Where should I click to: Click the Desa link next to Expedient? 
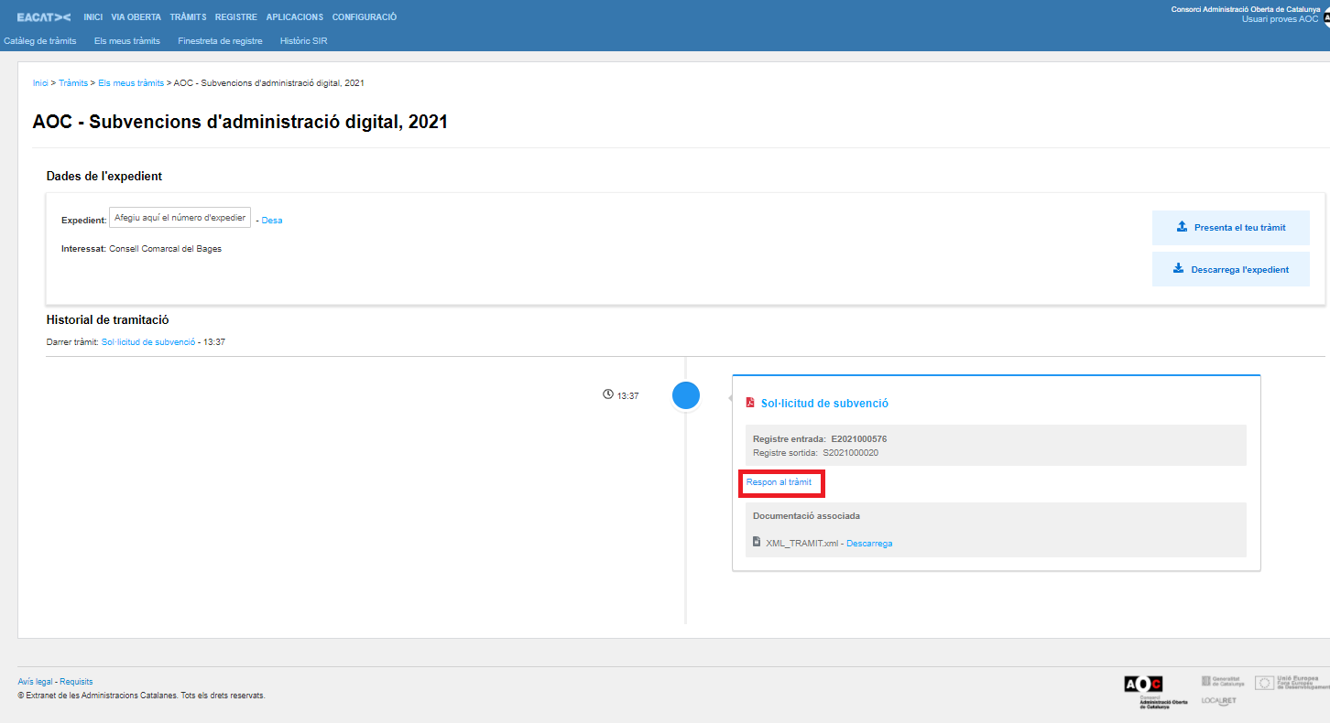coord(272,221)
